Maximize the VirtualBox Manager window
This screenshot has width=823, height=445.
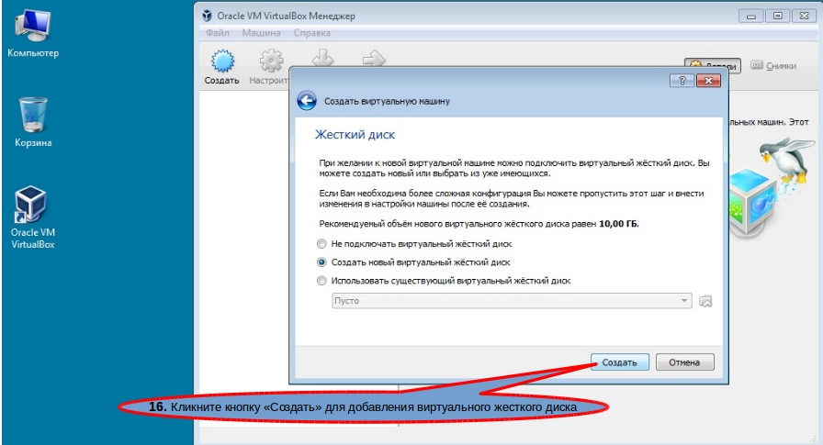coord(777,16)
